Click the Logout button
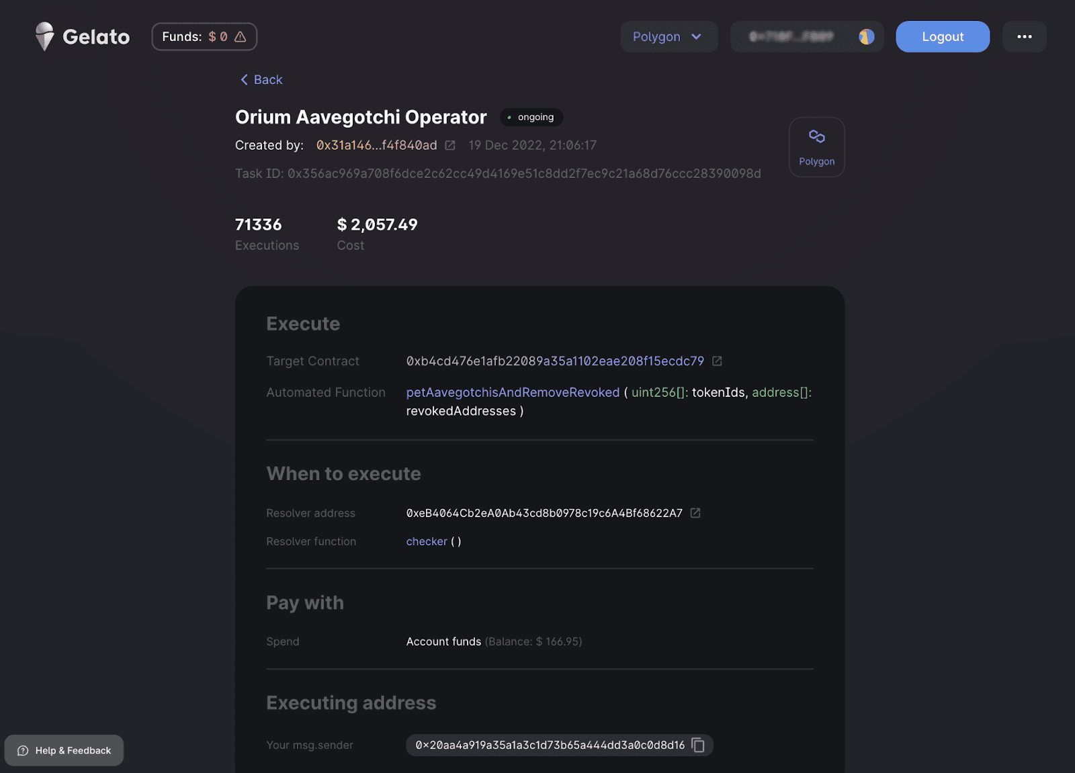This screenshot has width=1075, height=773. (943, 37)
